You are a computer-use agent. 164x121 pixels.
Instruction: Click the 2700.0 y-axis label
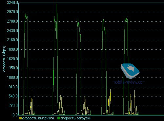12,21
